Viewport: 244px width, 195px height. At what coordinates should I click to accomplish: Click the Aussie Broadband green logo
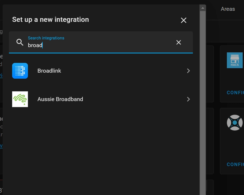click(20, 99)
